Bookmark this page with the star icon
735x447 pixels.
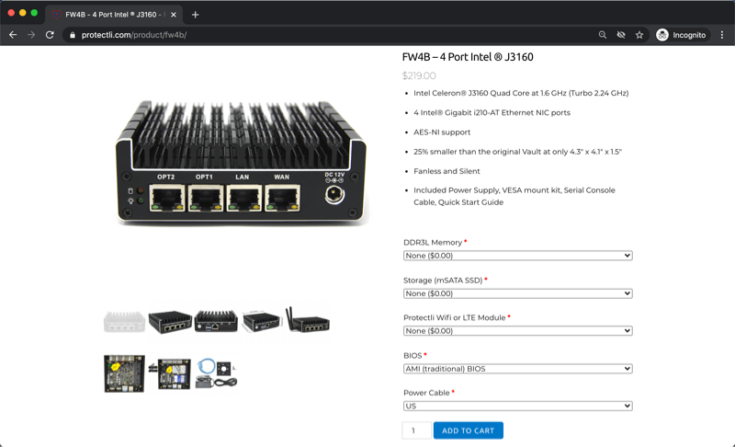coord(639,35)
